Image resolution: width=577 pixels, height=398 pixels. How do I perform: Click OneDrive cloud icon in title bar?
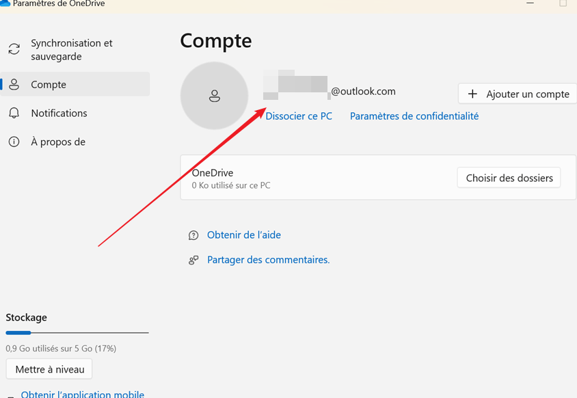click(5, 3)
